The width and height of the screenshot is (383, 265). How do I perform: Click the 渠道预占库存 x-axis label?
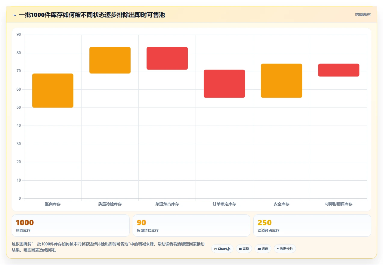pos(167,204)
